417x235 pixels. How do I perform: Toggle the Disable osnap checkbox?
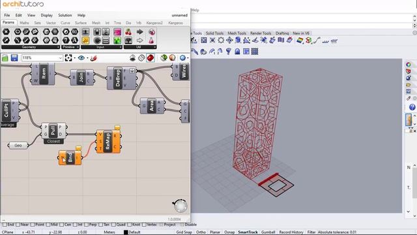[x=182, y=225]
